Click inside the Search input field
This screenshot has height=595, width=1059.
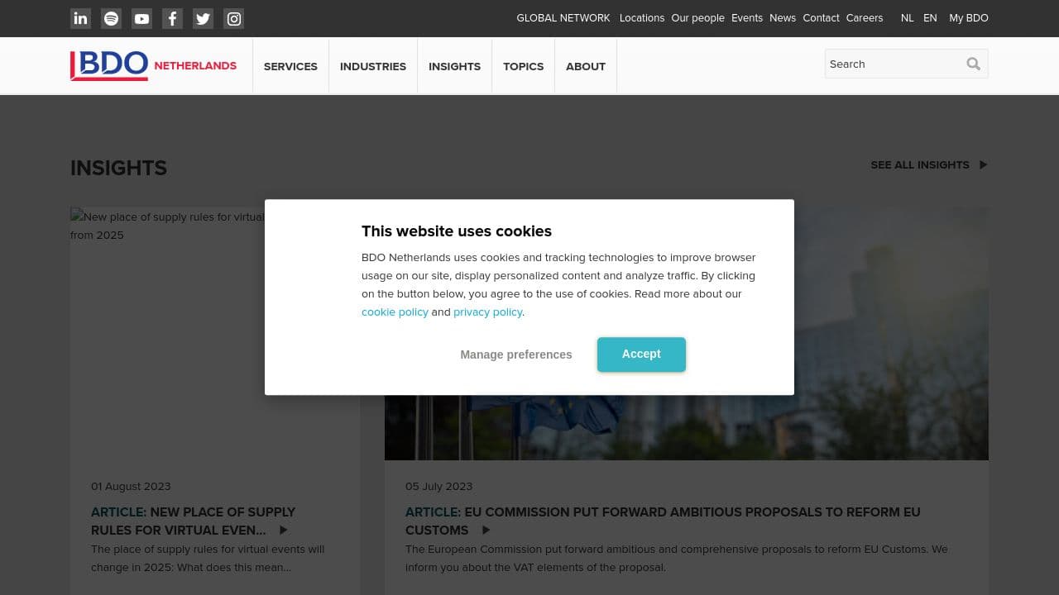click(x=894, y=64)
